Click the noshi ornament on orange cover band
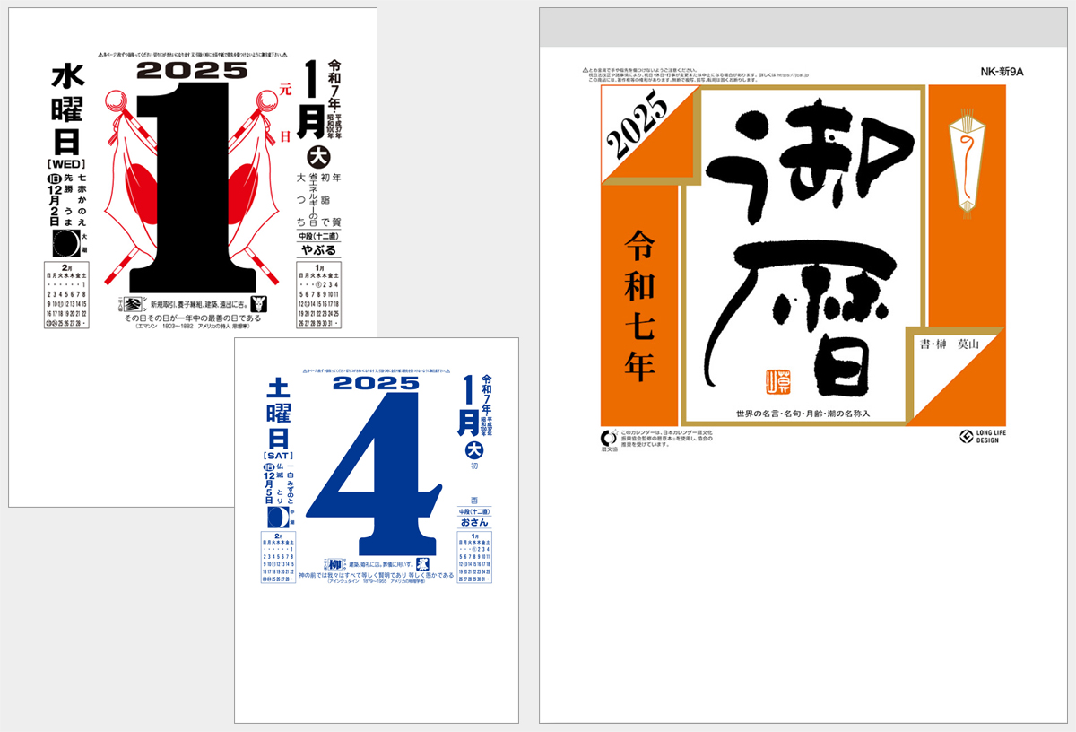Image resolution: width=1076 pixels, height=732 pixels. pos(967,166)
